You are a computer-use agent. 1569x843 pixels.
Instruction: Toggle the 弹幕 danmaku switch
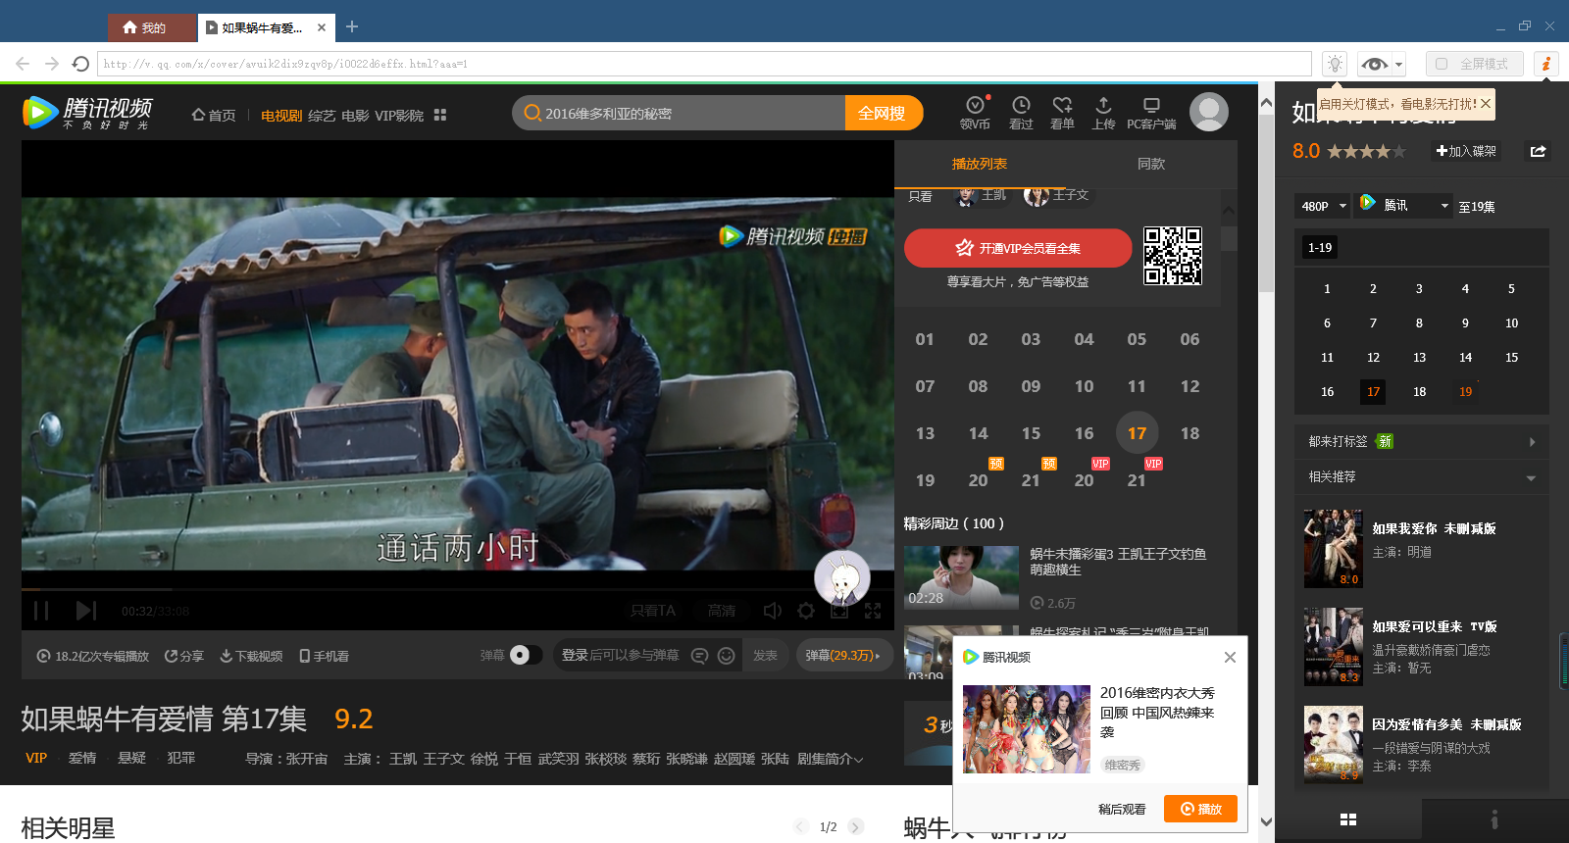(x=526, y=655)
